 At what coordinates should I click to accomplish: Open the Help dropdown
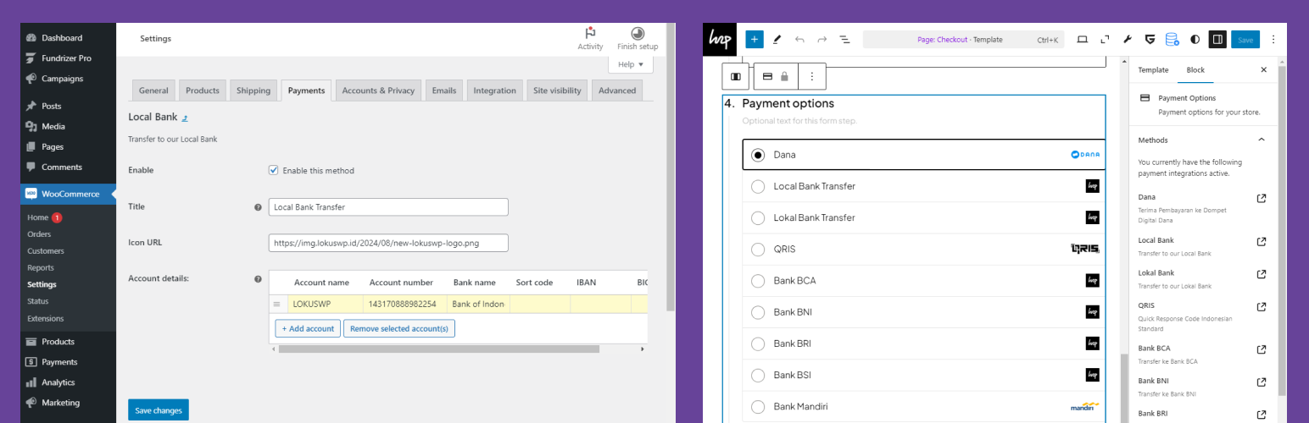pos(631,64)
